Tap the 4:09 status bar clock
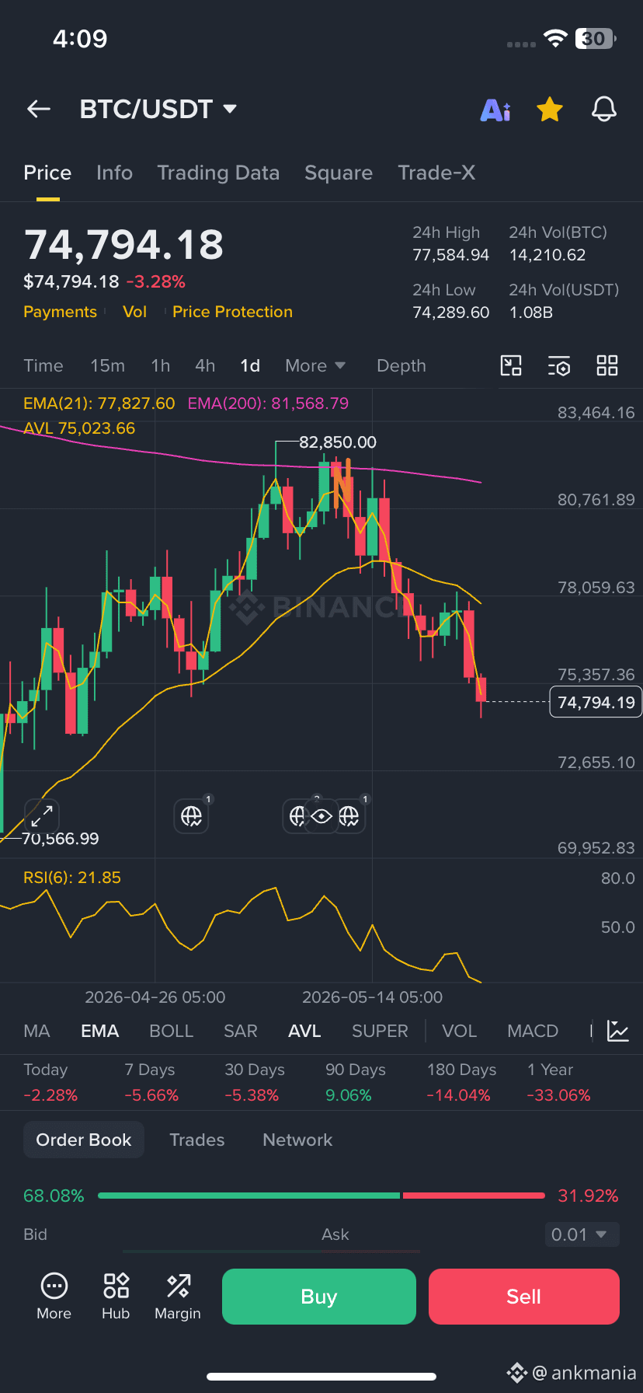This screenshot has height=1393, width=643. [x=80, y=39]
